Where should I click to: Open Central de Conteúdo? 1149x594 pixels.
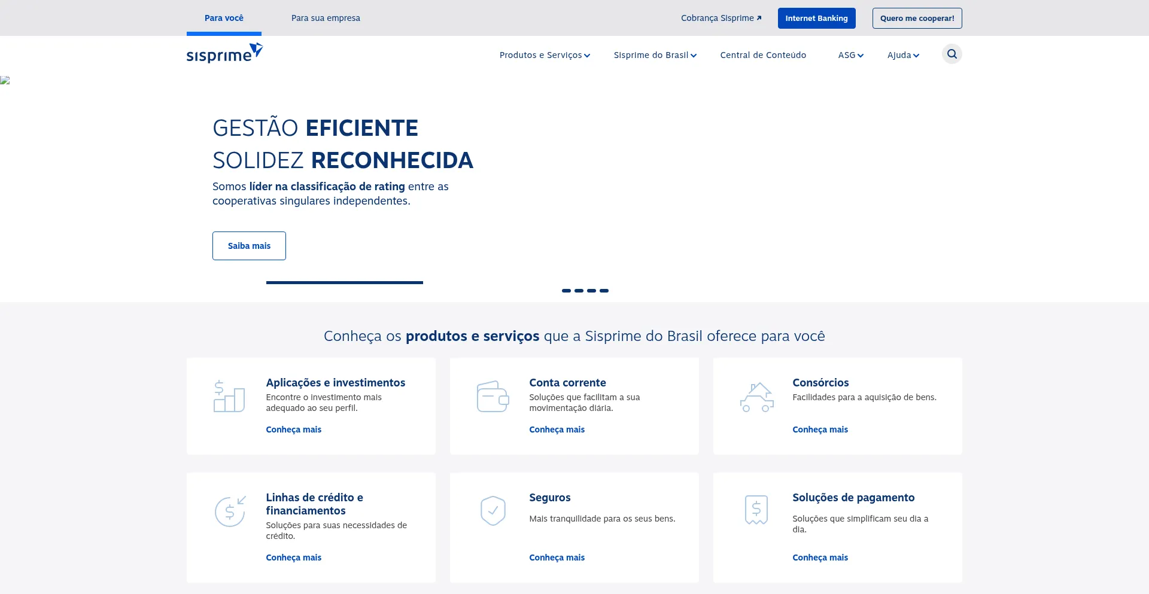(763, 55)
